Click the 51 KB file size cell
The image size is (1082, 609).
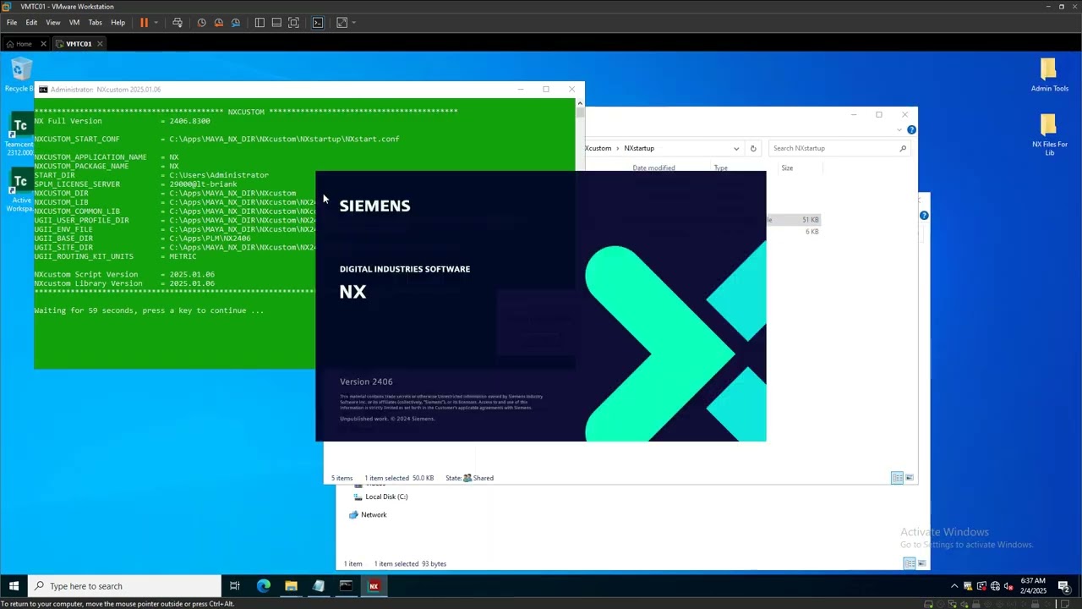pyautogui.click(x=810, y=220)
